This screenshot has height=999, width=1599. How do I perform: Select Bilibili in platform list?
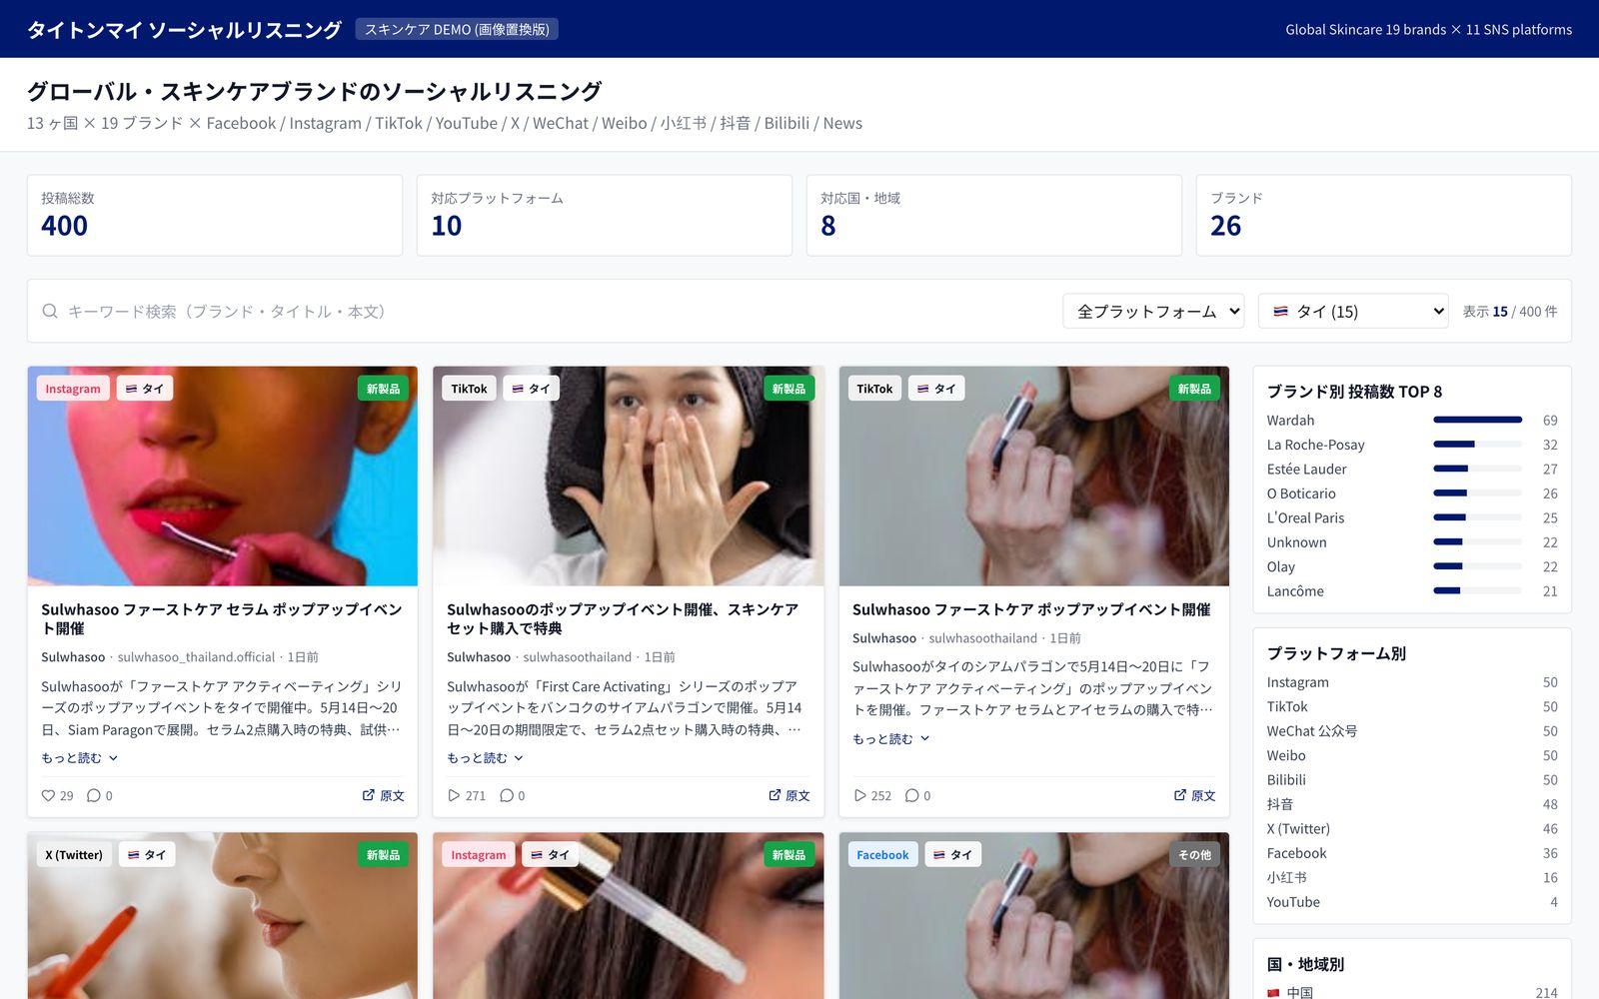(1412, 780)
